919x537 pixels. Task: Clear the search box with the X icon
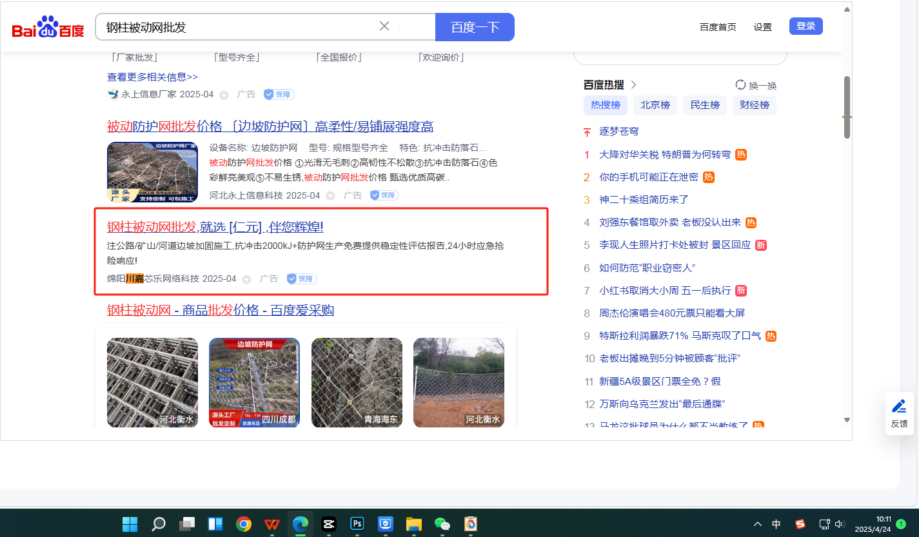click(x=384, y=26)
